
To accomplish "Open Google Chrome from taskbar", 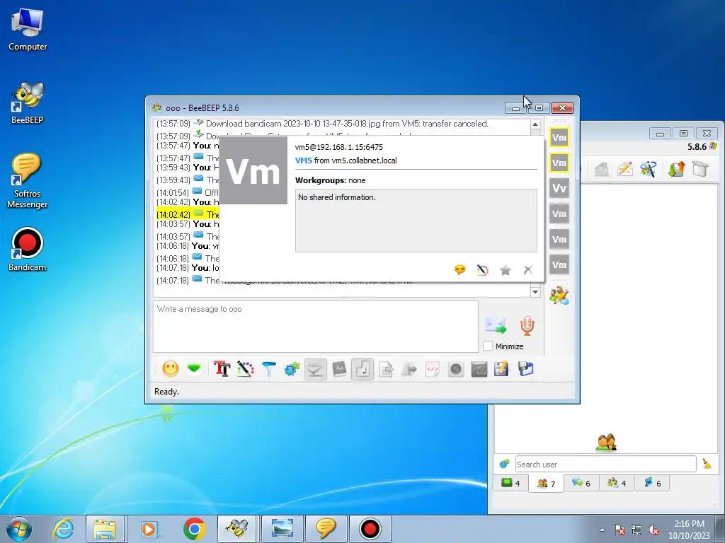I will point(194,529).
